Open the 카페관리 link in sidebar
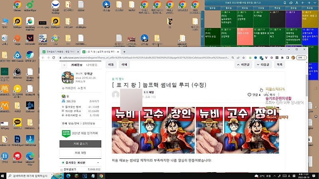The width and height of the screenshot is (319, 179). tap(69, 88)
